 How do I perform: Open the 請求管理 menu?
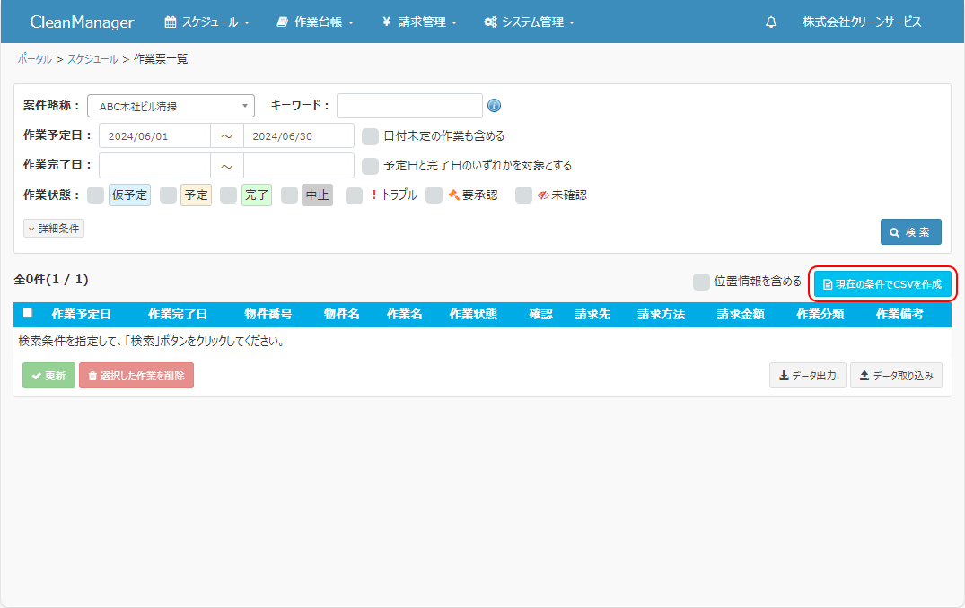tap(419, 22)
